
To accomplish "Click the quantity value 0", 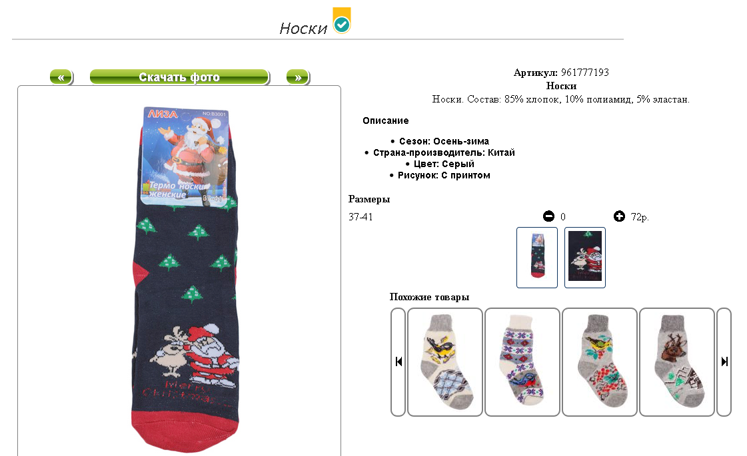I will click(563, 217).
